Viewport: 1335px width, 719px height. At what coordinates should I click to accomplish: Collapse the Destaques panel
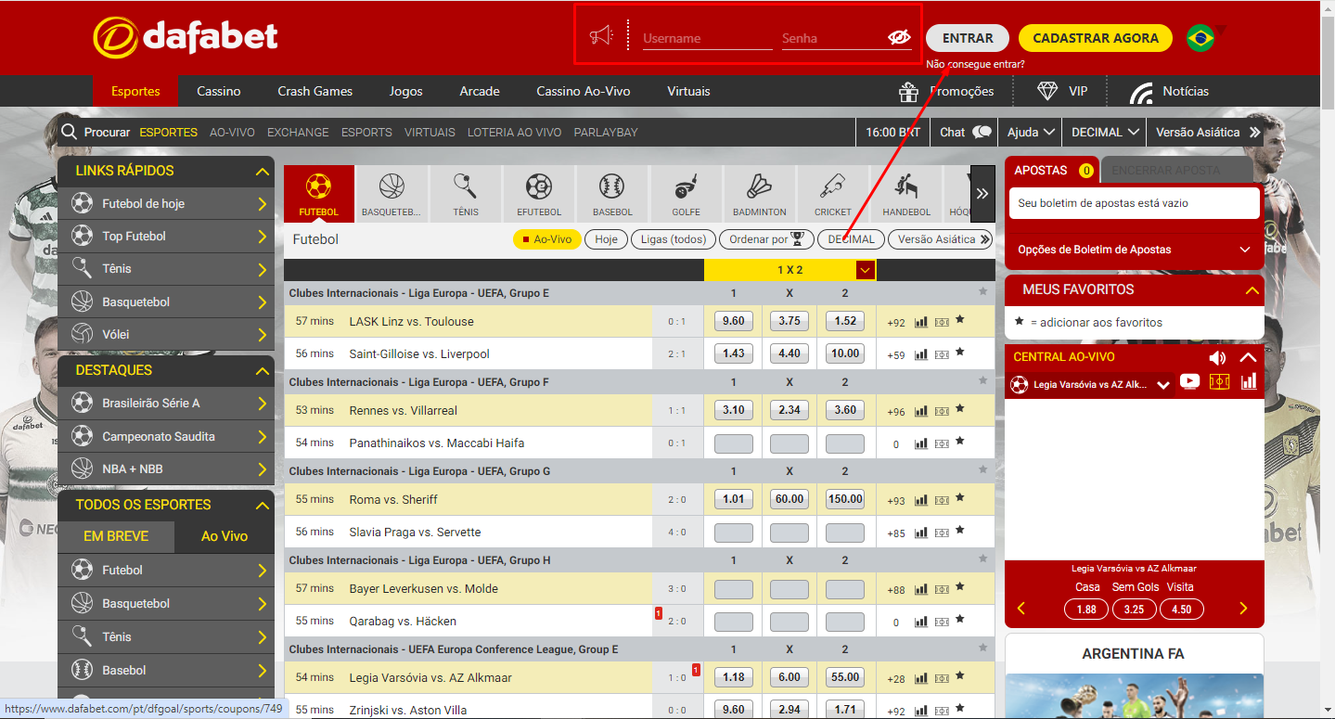(x=263, y=371)
